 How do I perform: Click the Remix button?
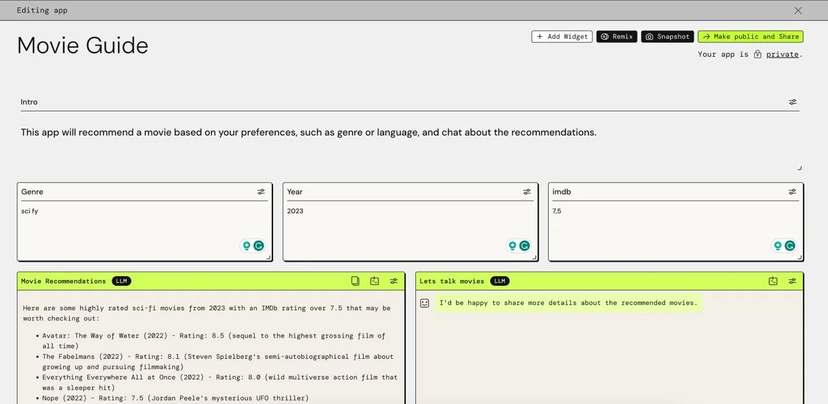coord(616,37)
